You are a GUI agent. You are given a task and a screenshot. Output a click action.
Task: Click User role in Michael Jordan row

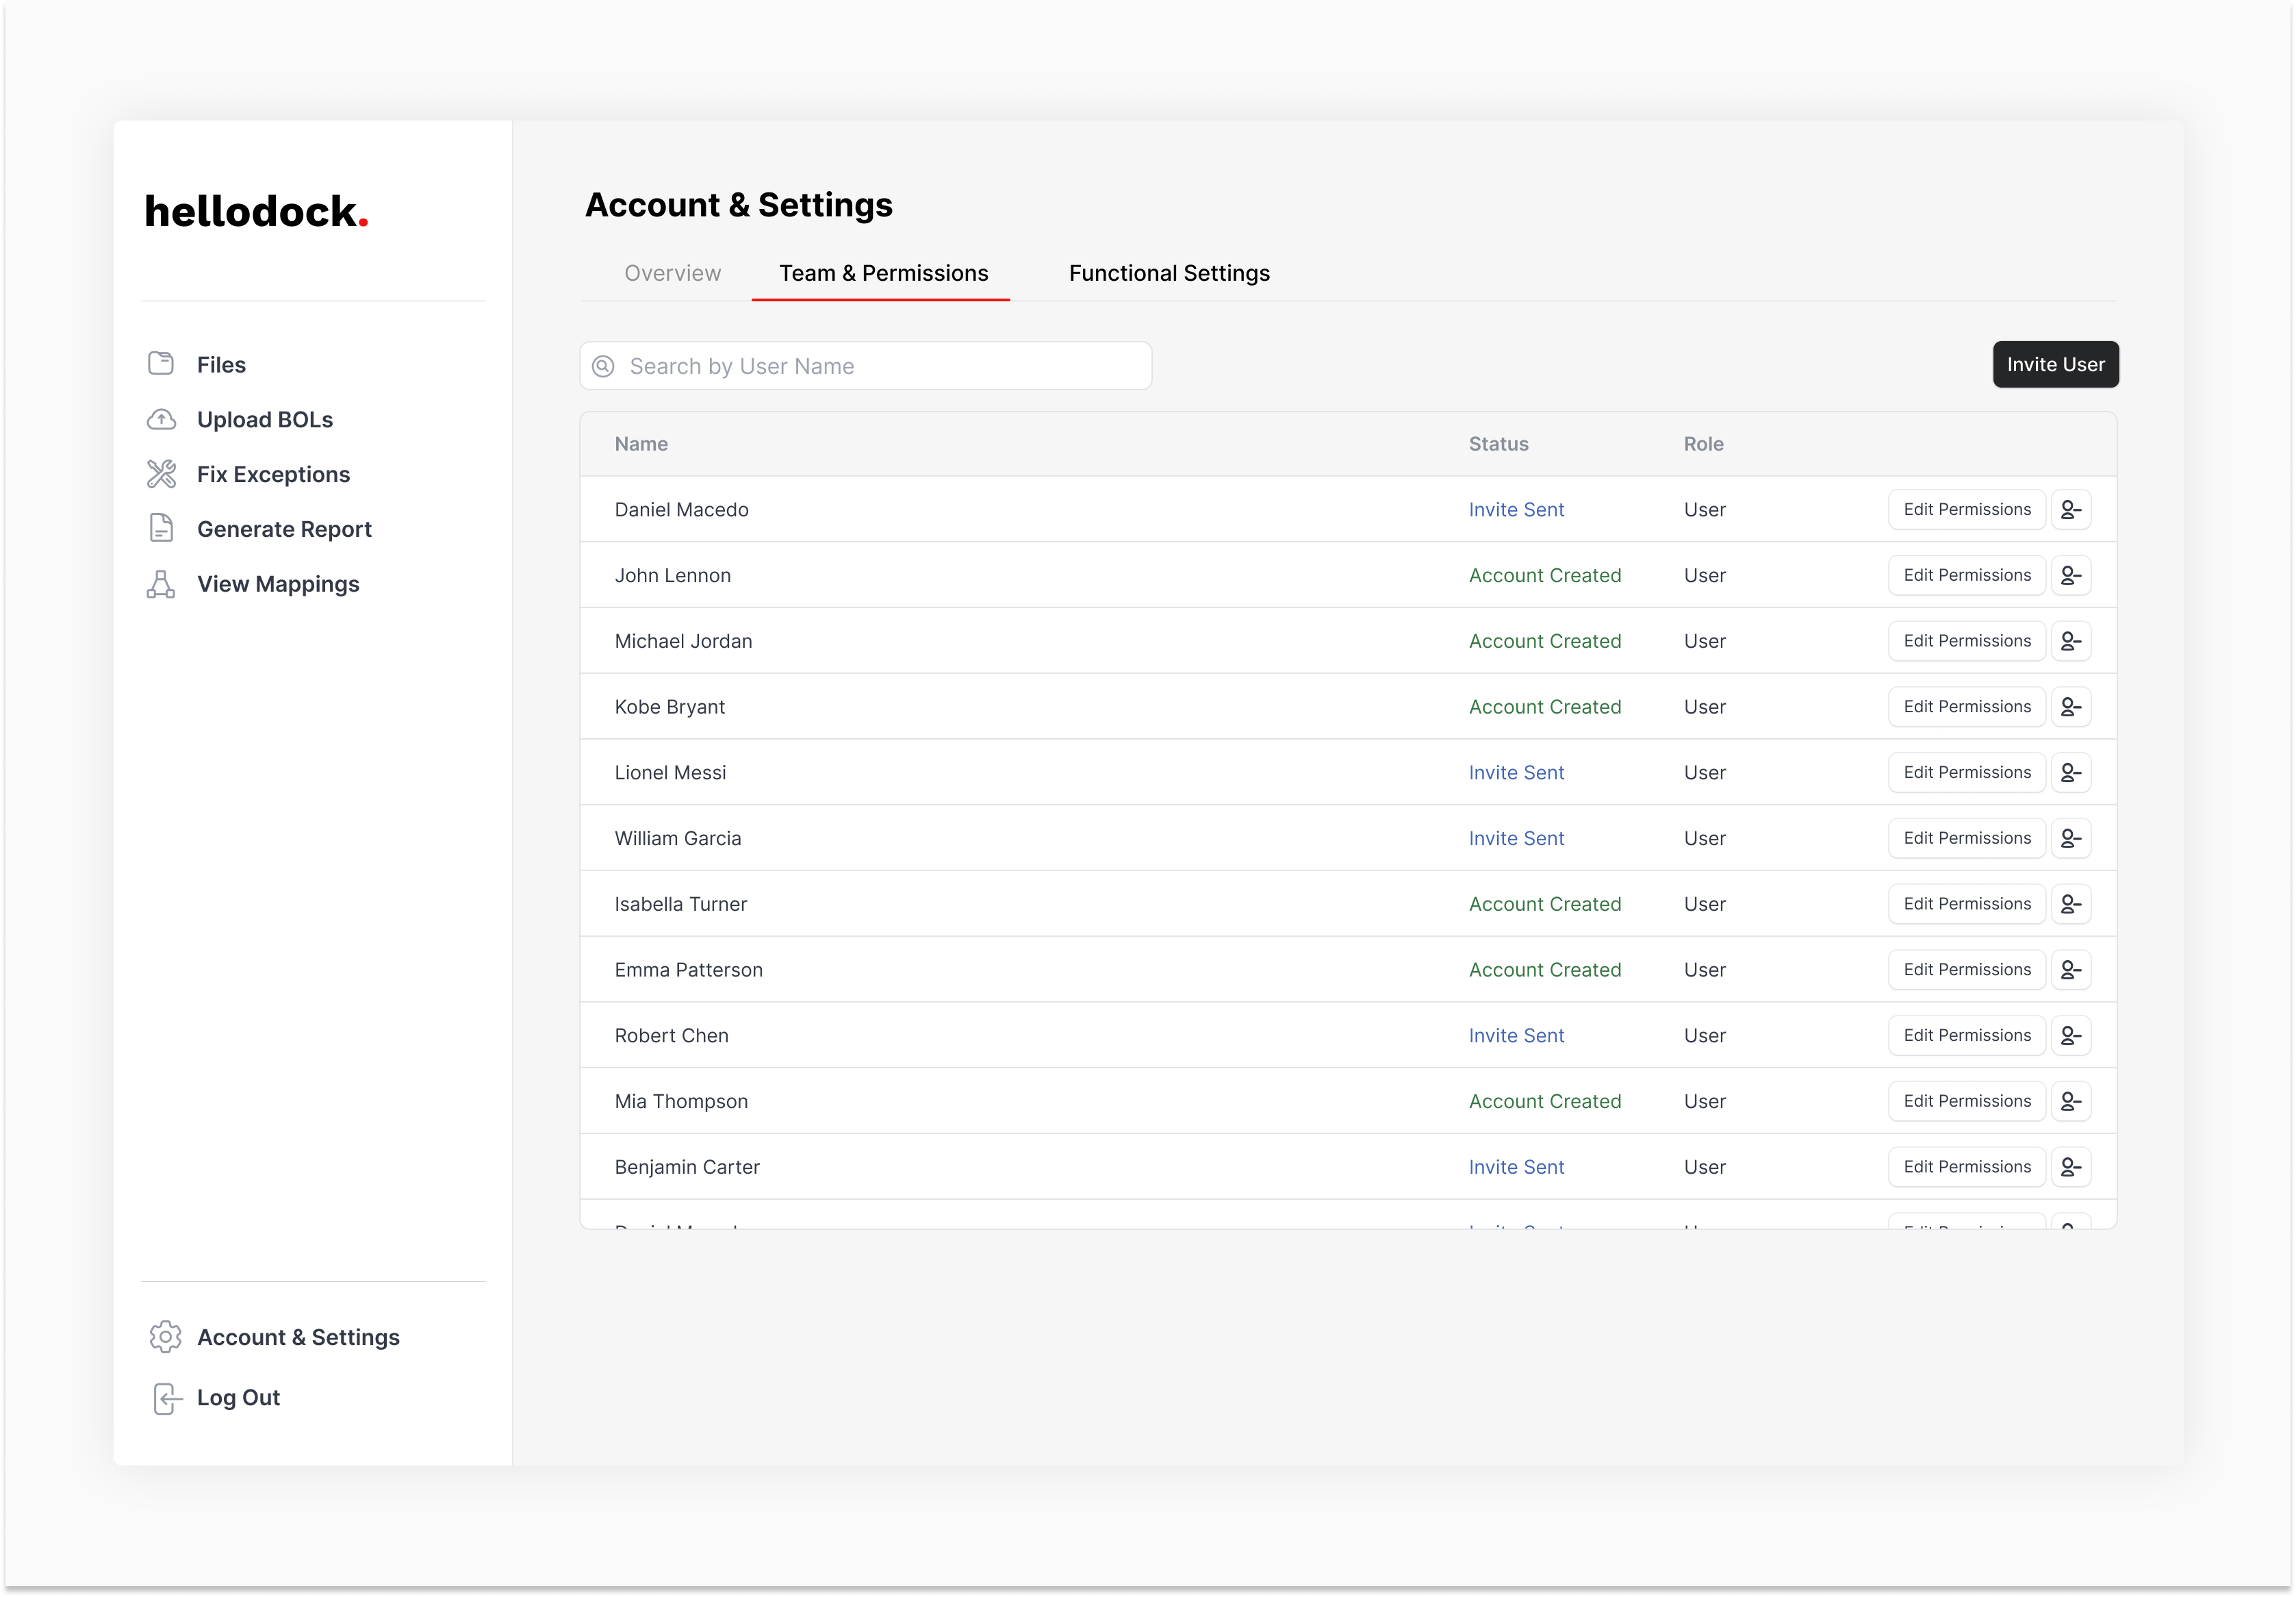click(x=1704, y=640)
